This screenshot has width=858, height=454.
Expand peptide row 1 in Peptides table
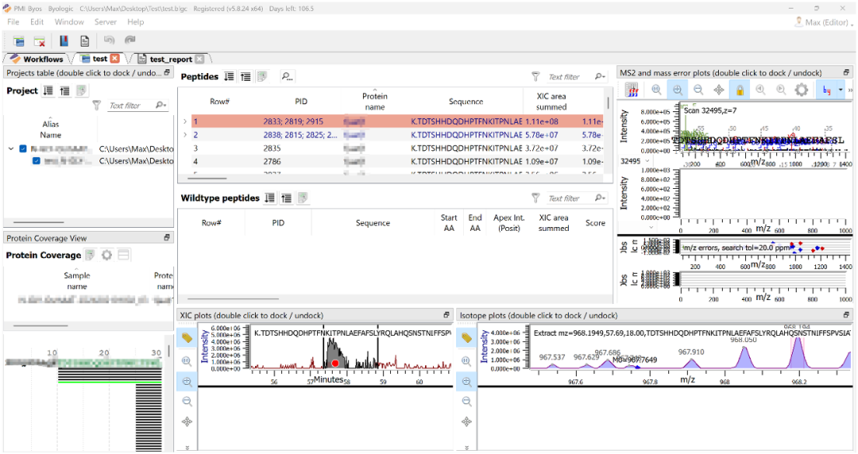(185, 121)
